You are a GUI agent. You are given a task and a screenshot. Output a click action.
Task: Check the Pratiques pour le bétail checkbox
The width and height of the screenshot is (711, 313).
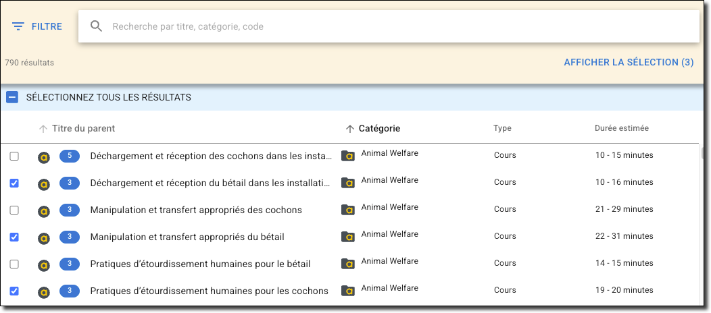[x=14, y=264]
